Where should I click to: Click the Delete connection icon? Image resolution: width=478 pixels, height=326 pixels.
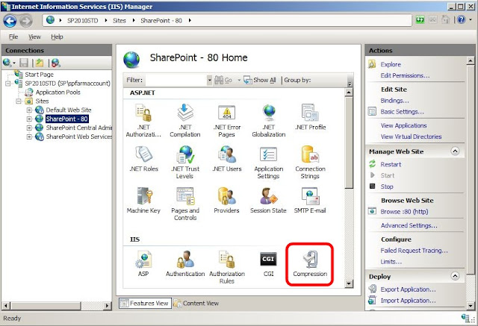pyautogui.click(x=56, y=63)
